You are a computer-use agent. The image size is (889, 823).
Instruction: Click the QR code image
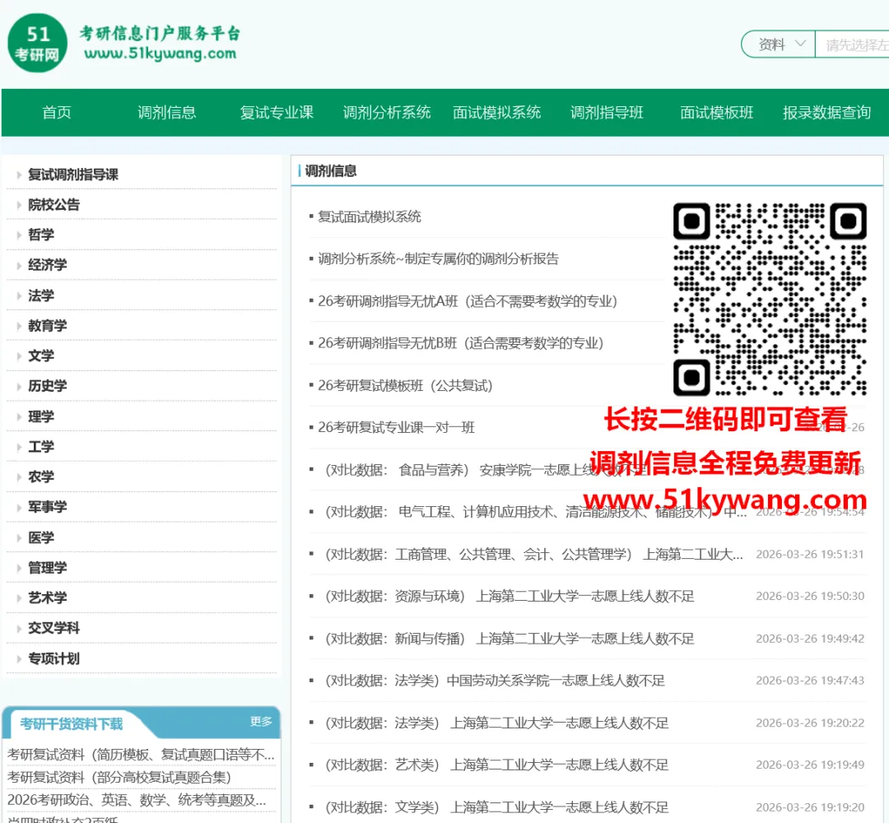[x=770, y=299]
